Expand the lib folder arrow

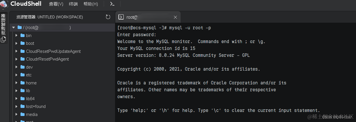pos(16,91)
